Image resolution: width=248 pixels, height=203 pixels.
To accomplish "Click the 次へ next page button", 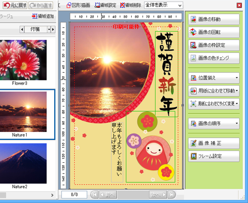I will coord(158,194).
